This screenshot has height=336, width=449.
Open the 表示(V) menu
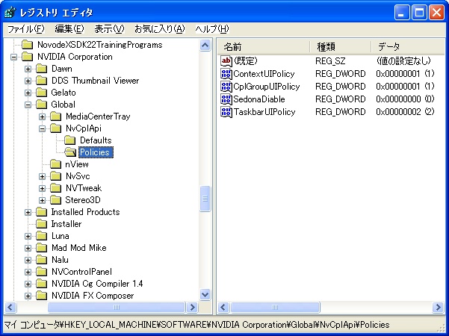click(109, 29)
